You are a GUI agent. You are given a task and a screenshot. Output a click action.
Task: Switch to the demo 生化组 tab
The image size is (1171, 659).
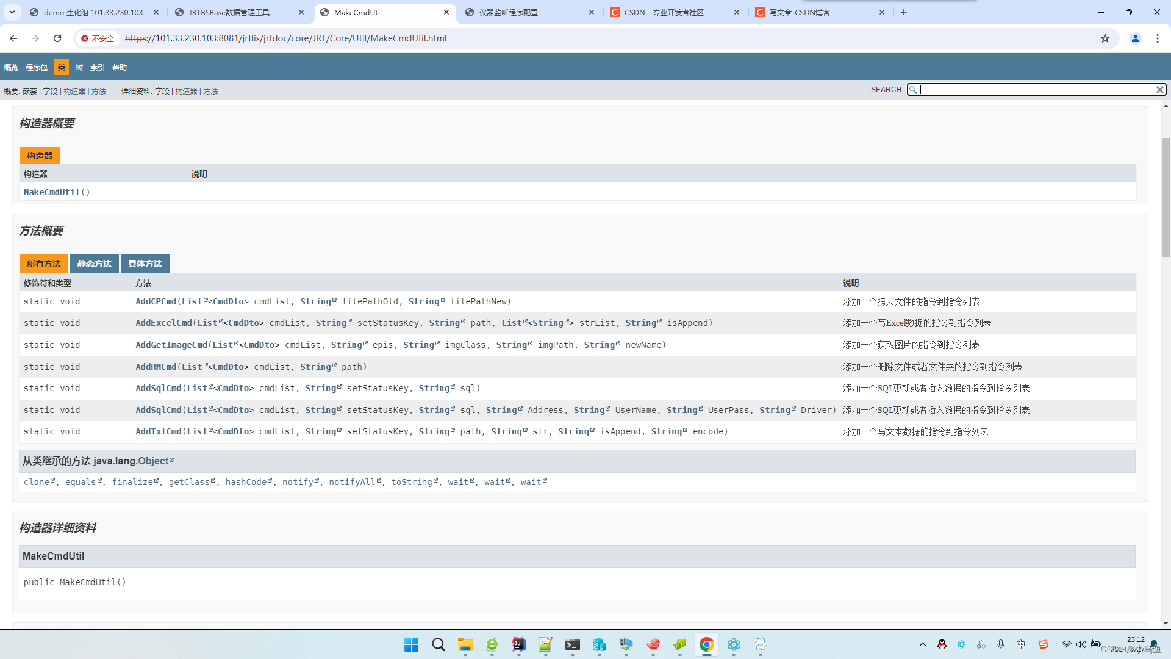coord(93,12)
